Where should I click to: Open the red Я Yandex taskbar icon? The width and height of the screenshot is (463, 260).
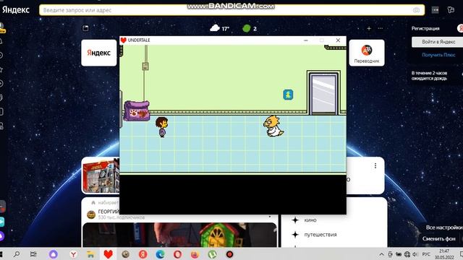[x=143, y=254]
